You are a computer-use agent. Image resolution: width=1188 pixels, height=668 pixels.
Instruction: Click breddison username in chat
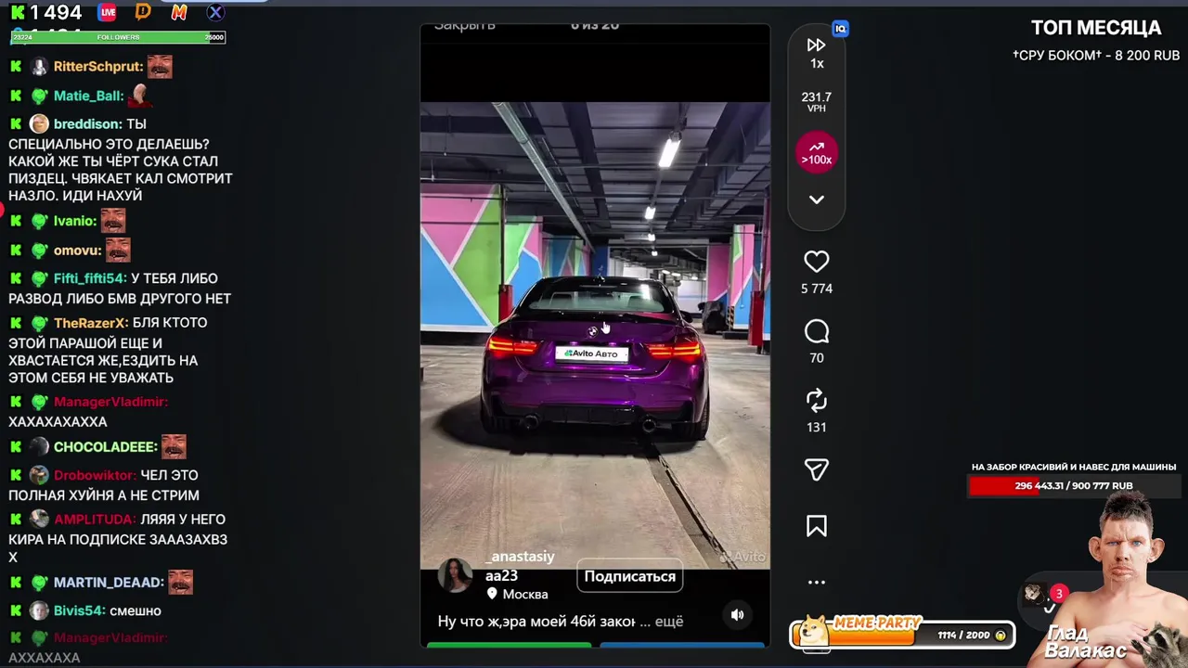(x=87, y=123)
